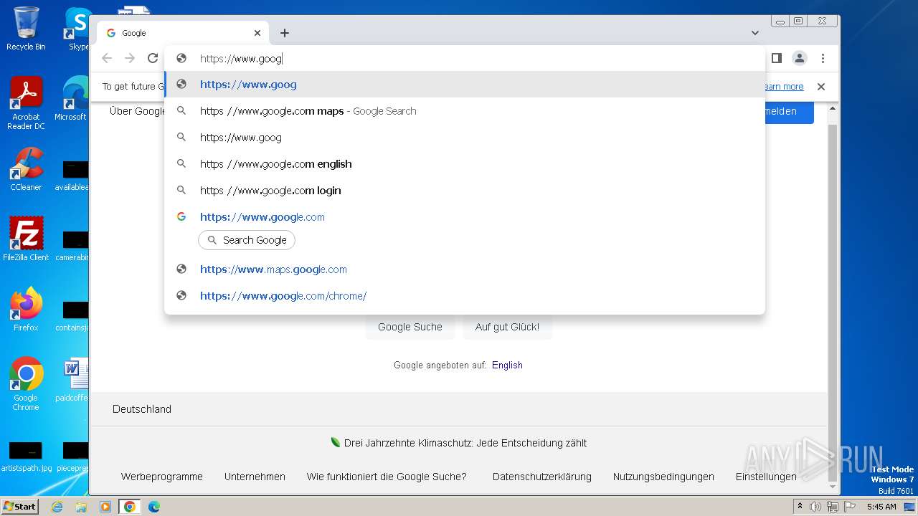
Task: Open the Windows Start button
Action: pyautogui.click(x=20, y=507)
